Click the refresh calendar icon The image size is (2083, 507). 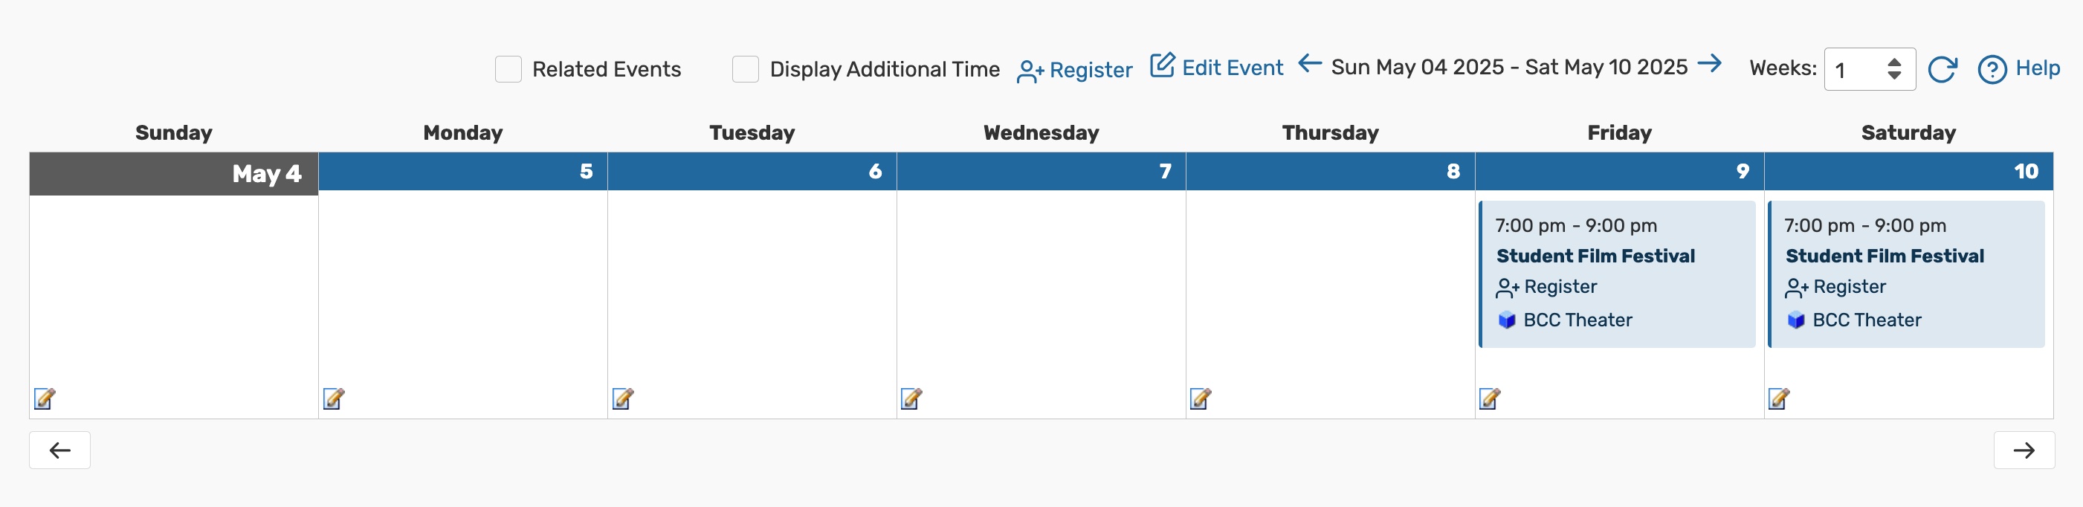[1942, 70]
